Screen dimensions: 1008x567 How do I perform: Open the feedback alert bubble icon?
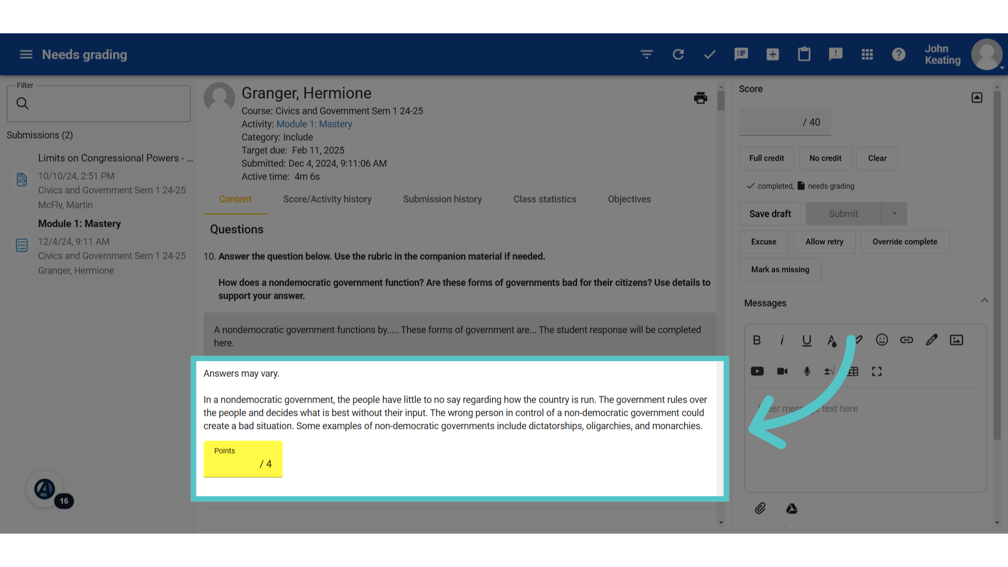click(836, 55)
